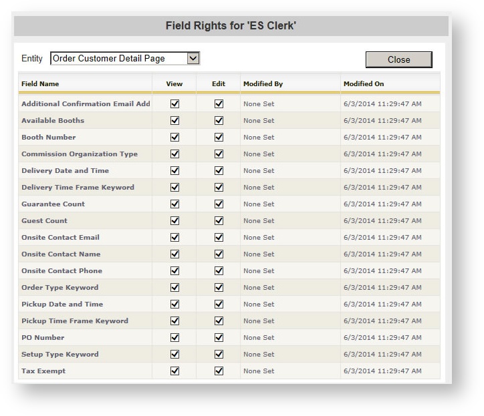484x416 pixels.
Task: Click the Close button
Action: coord(398,59)
